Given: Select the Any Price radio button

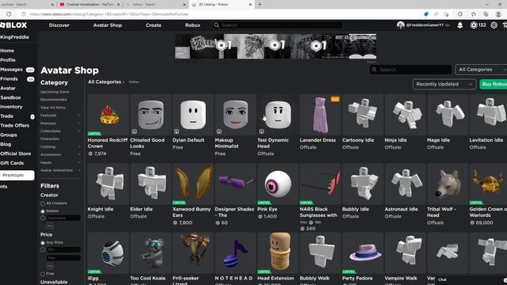Looking at the screenshot, I should click(43, 243).
